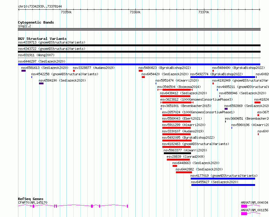Select the purple bar under nsv6584190
The width and height of the screenshot is (269, 217).
pos(41,83)
